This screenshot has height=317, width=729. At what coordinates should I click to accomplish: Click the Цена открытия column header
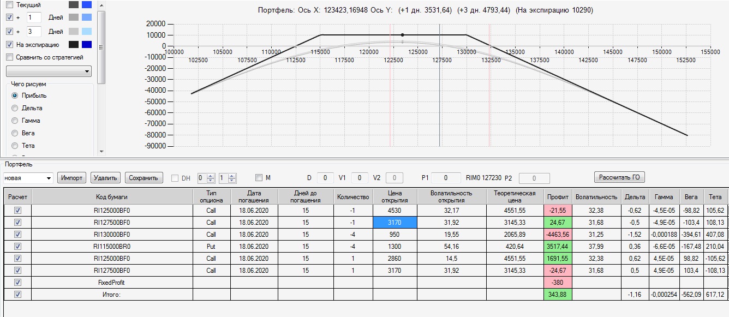coord(395,196)
